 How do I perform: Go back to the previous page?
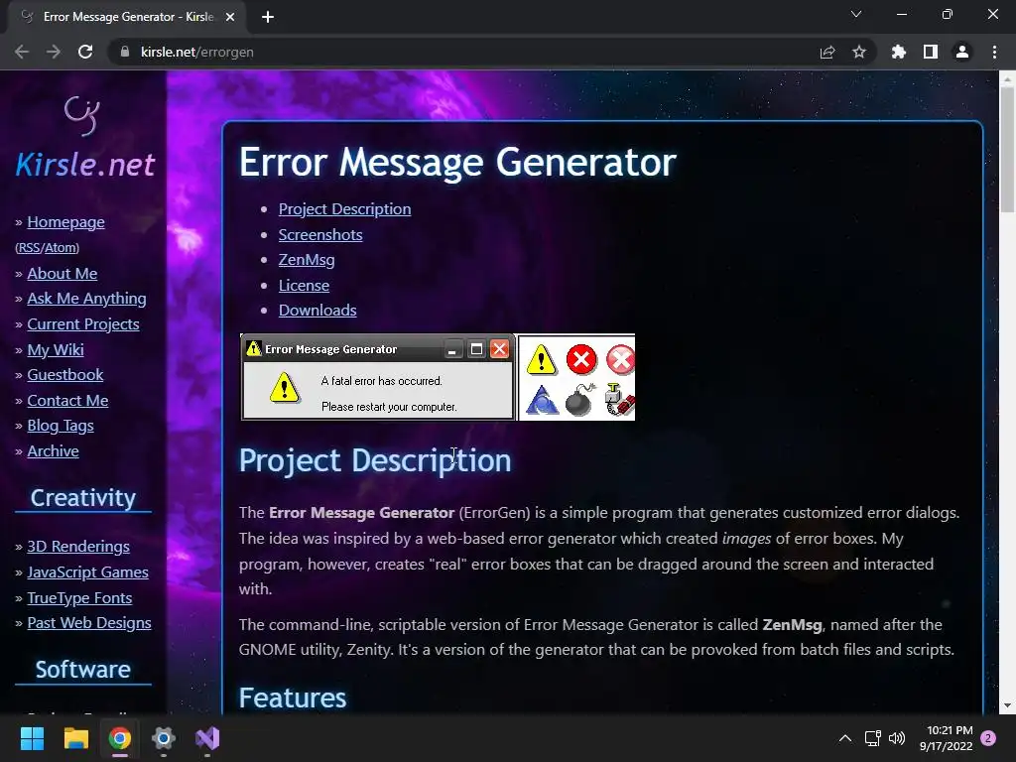(x=22, y=52)
